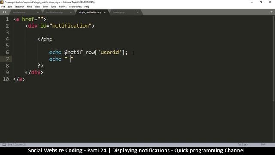Viewport: 275px width, 155px height.
Task: Change the Tab Size setting in status bar
Action: pos(243,145)
